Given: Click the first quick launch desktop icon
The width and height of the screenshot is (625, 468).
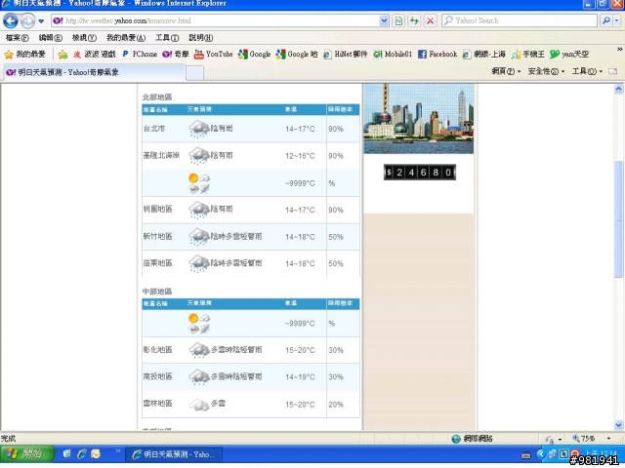Looking at the screenshot, I should pyautogui.click(x=67, y=453).
